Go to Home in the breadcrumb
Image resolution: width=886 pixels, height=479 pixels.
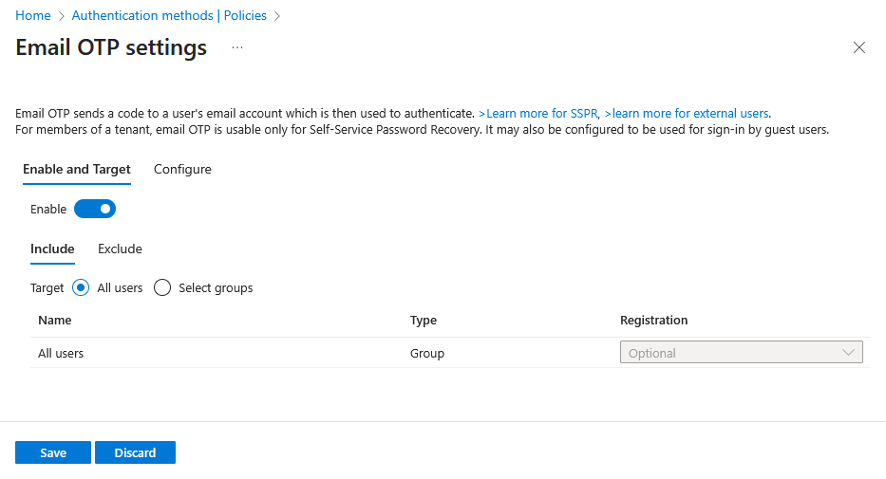[33, 16]
